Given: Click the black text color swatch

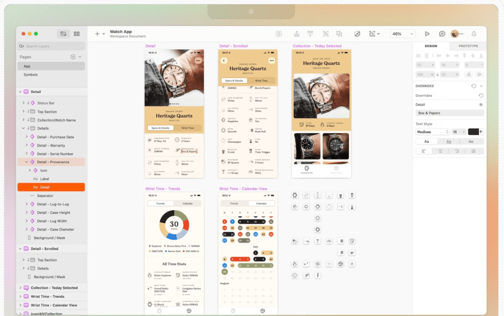Looking at the screenshot, I should pyautogui.click(x=473, y=132).
